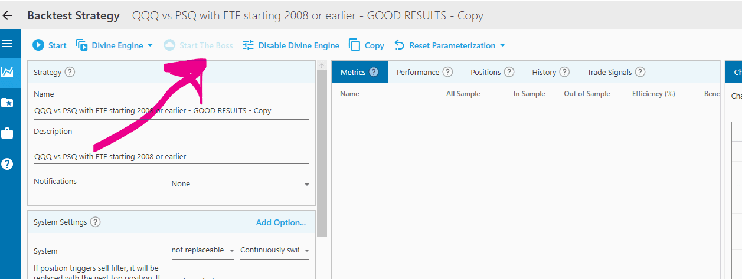
Task: Open the 'not replaceable' system dropdown
Action: 202,250
